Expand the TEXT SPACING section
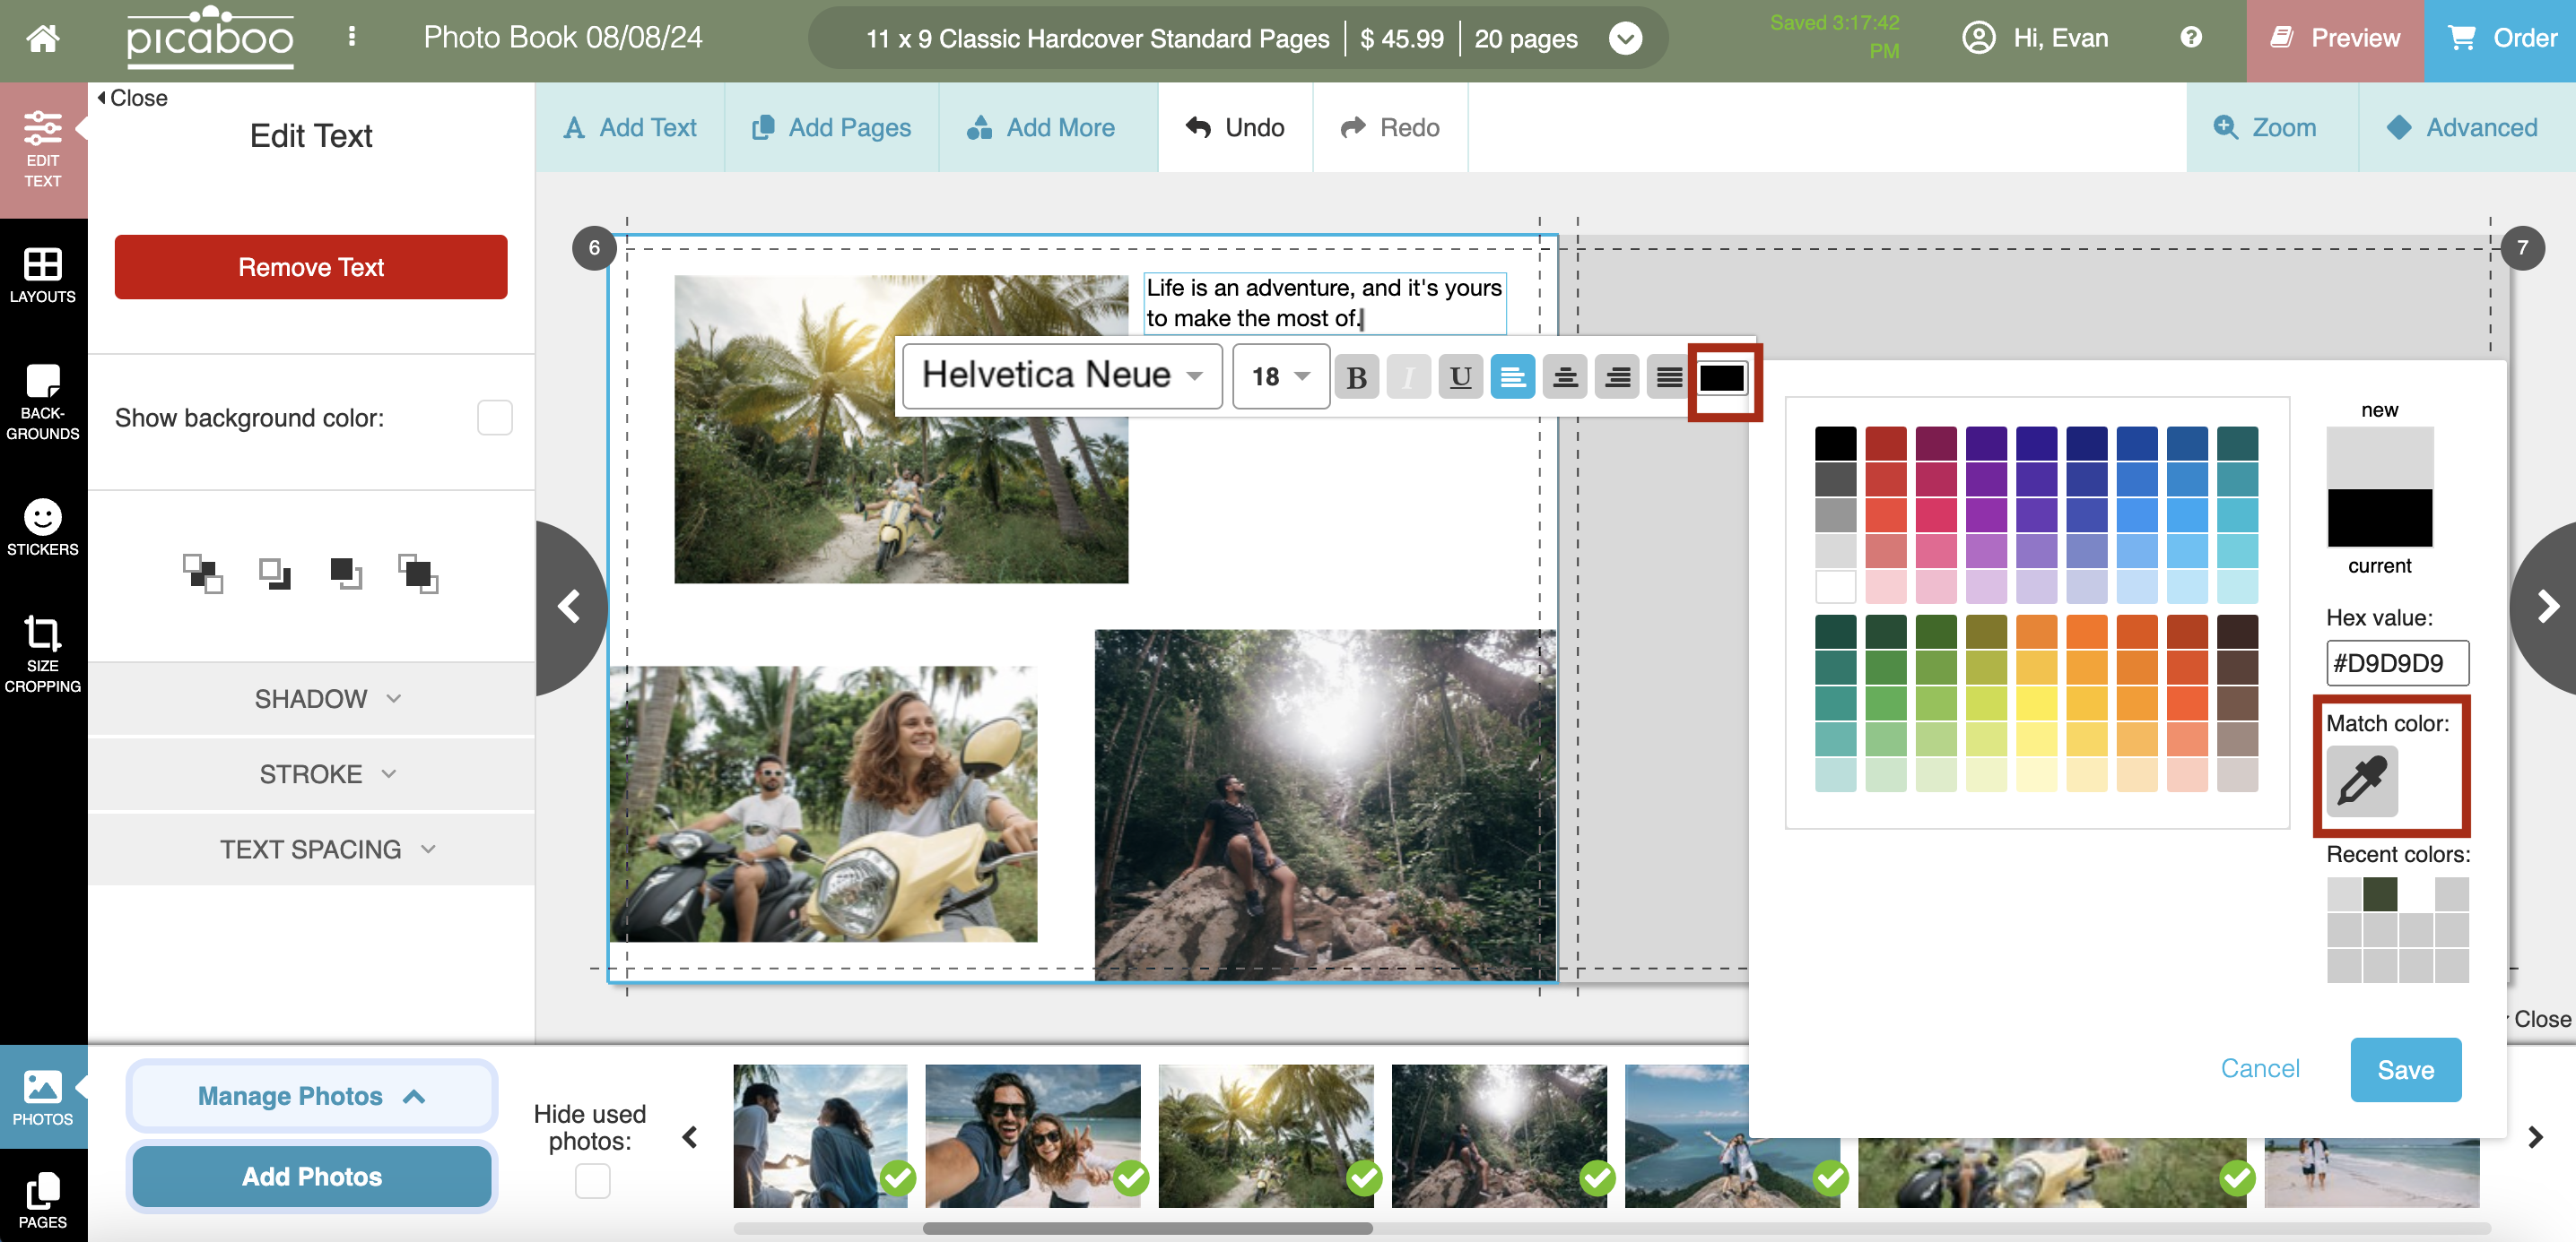This screenshot has height=1242, width=2576. pyautogui.click(x=311, y=850)
